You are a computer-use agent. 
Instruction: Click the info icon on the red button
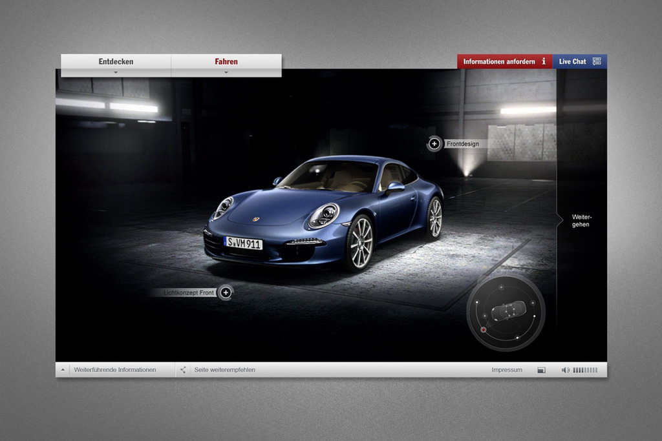pyautogui.click(x=544, y=61)
